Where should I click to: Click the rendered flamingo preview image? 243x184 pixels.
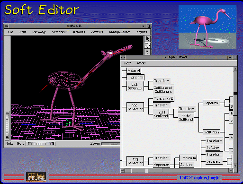point(207,26)
